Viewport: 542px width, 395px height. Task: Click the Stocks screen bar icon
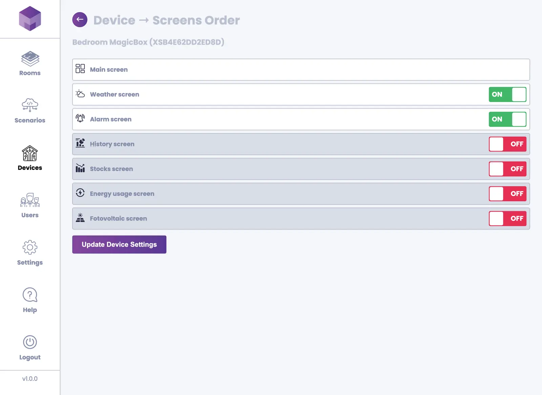[x=80, y=168]
